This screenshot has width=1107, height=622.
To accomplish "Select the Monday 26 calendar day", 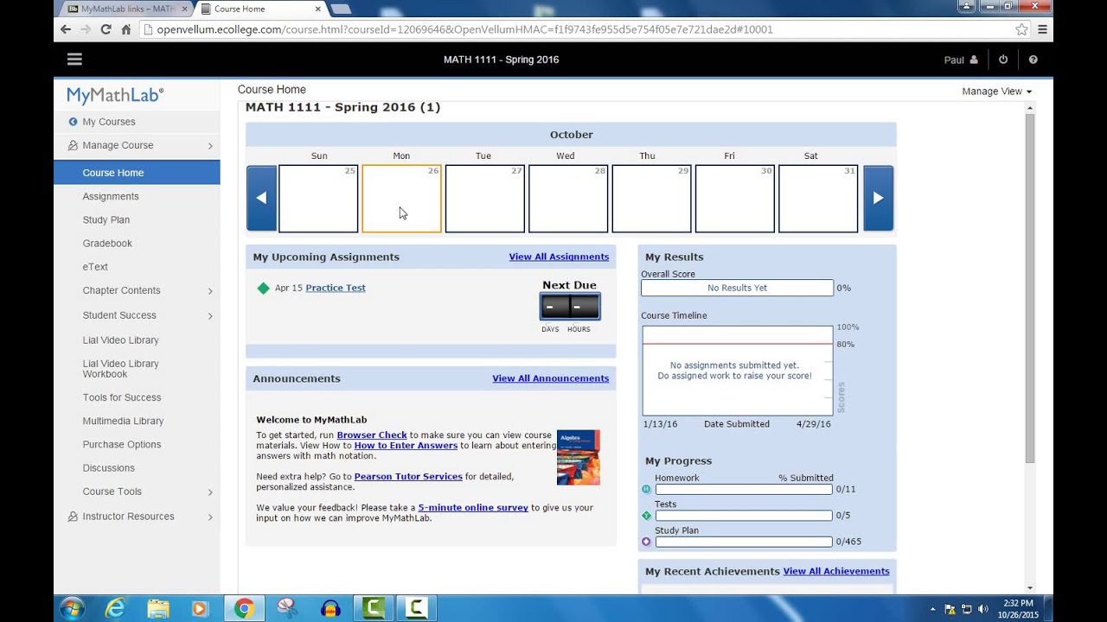I will pos(401,199).
